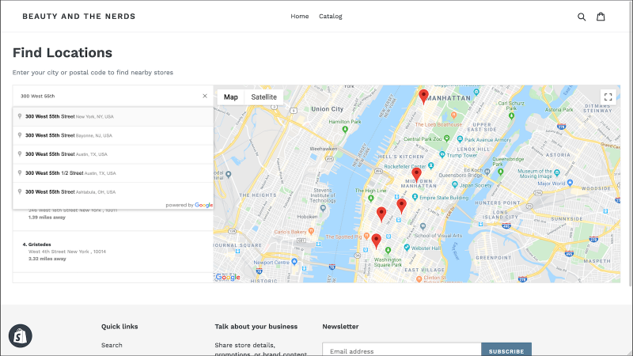
Task: Click the red pin near Washington Square Park
Action: (x=377, y=241)
